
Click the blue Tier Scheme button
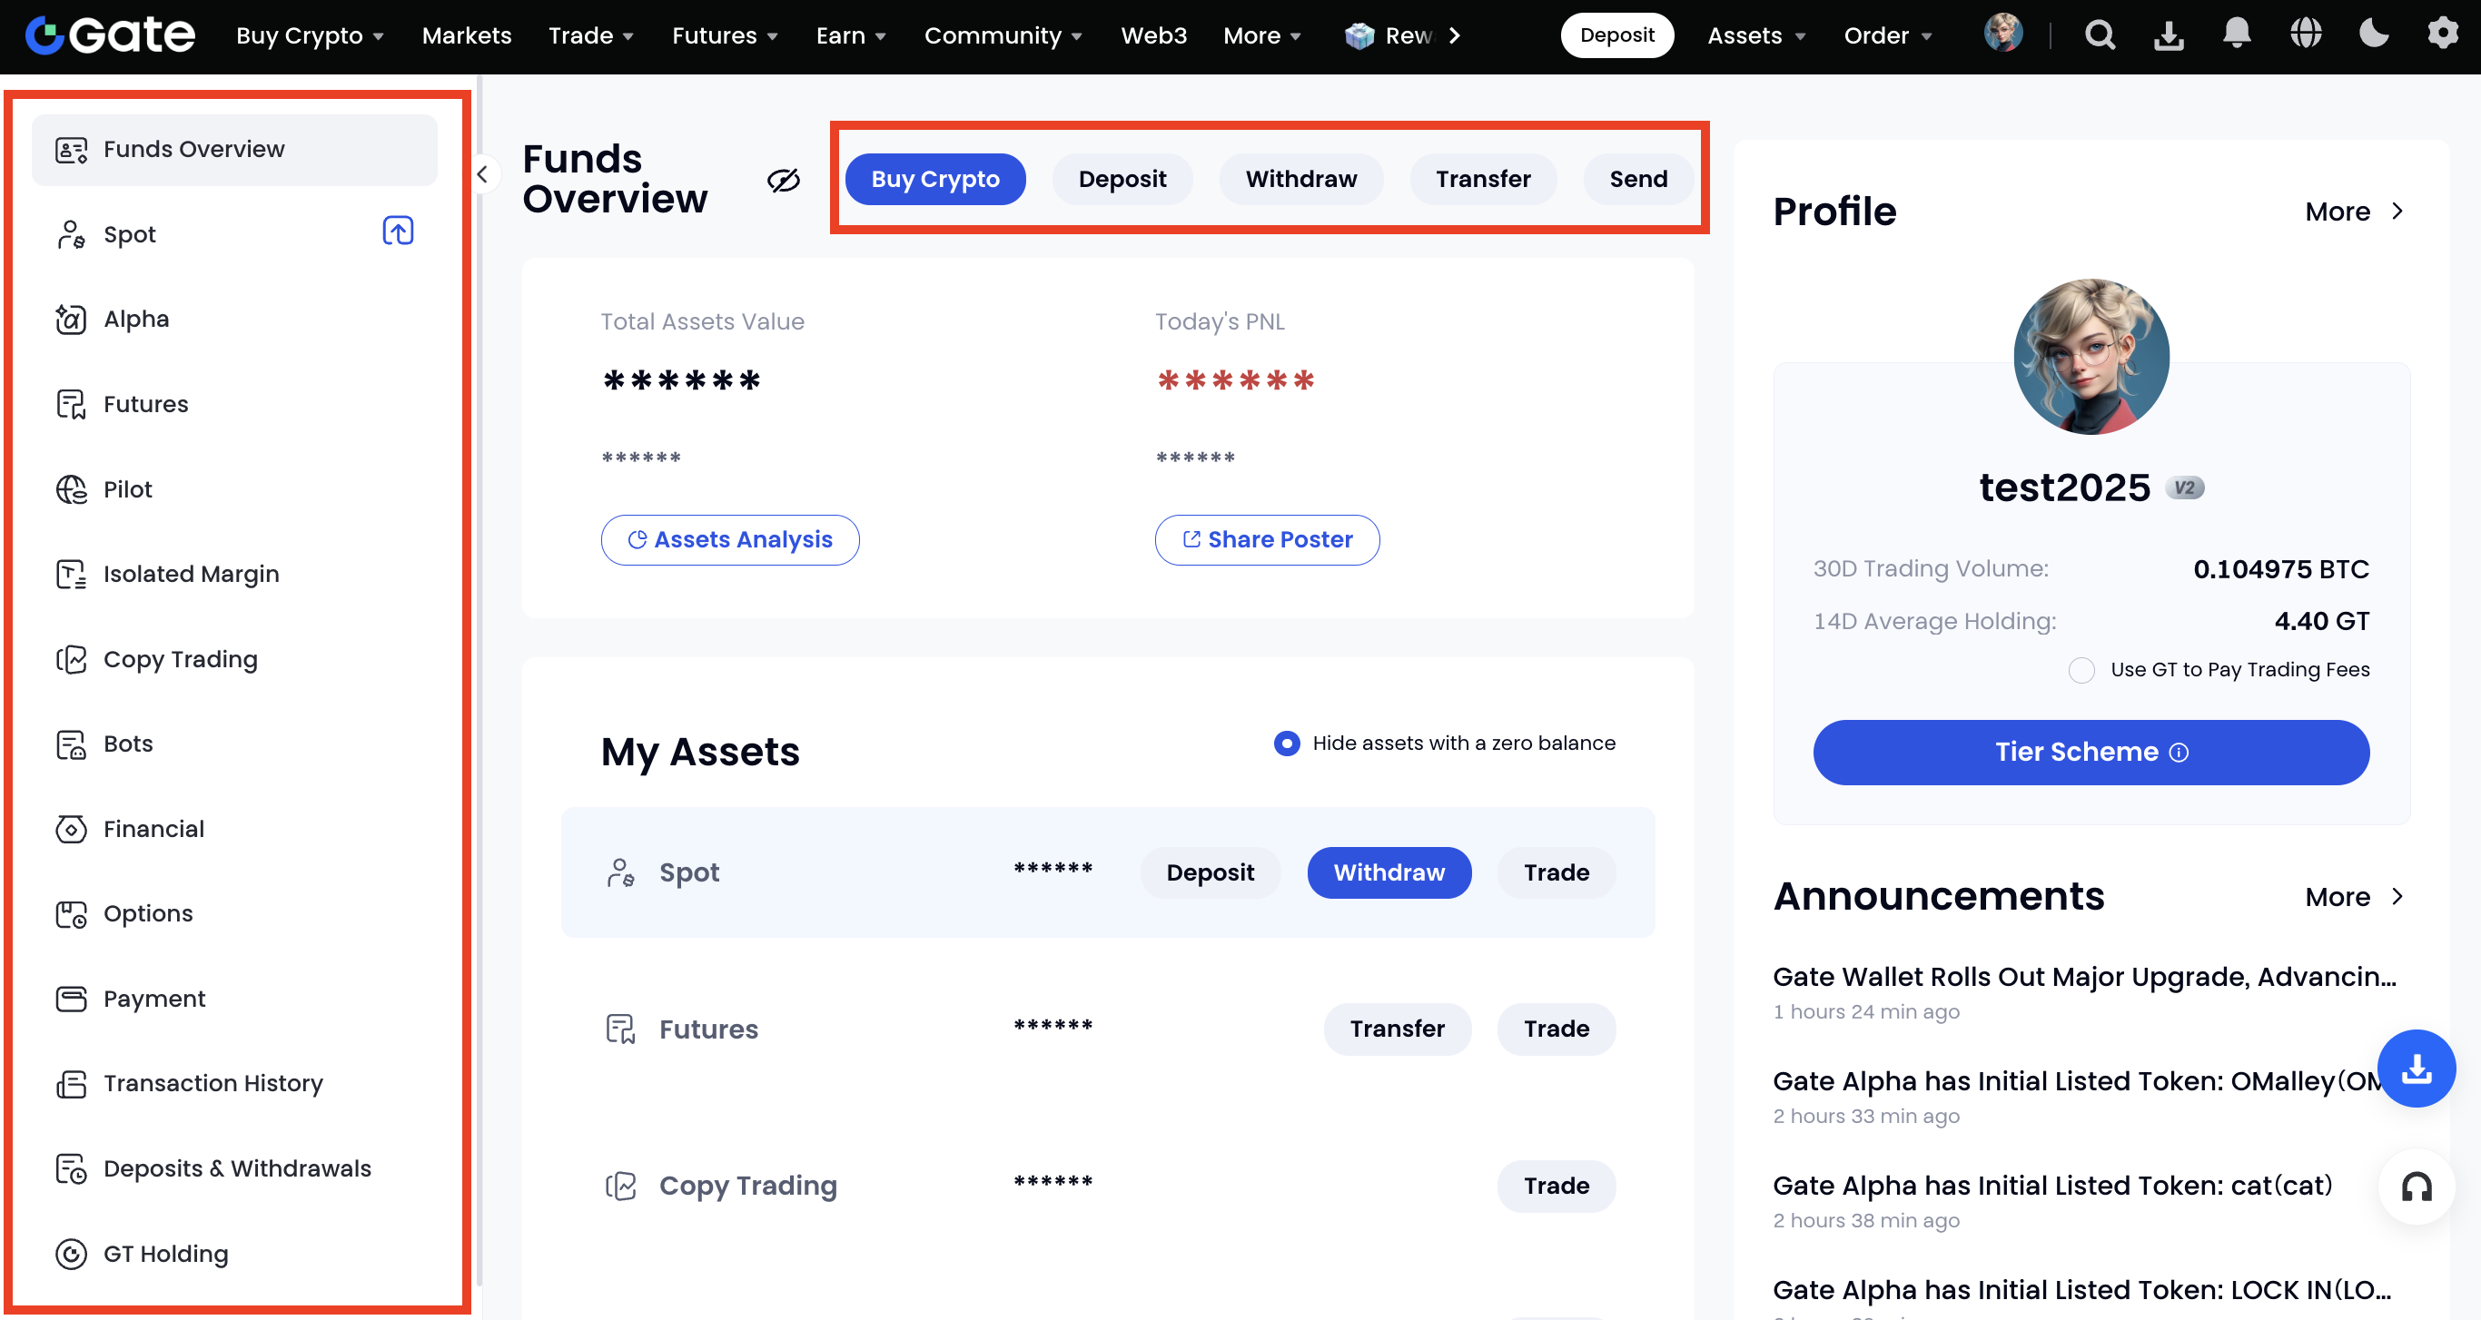(x=2091, y=752)
